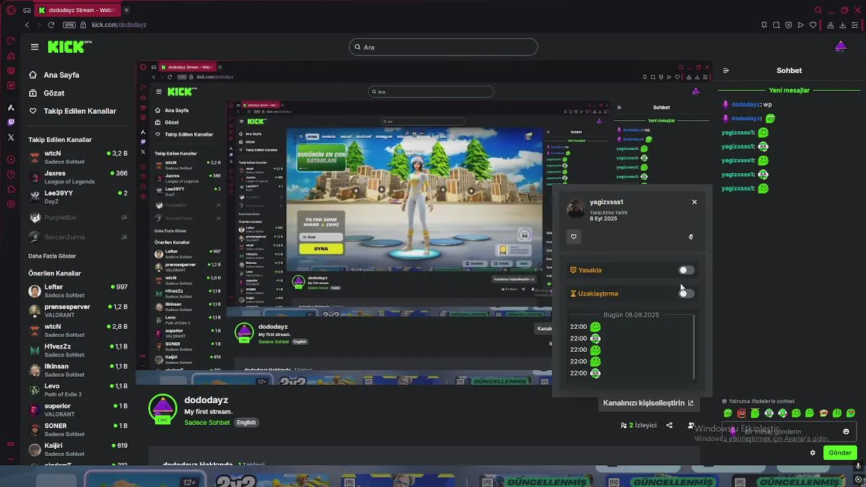
Task: Close the yagizxsss1 user card
Action: pyautogui.click(x=694, y=202)
